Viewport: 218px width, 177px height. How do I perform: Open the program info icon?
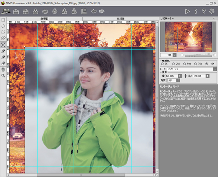pos(195,11)
